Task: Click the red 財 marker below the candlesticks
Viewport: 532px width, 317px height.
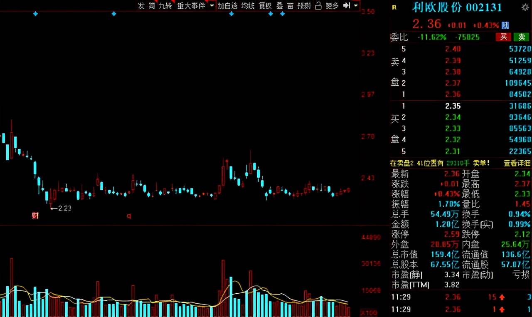Action: (35, 215)
